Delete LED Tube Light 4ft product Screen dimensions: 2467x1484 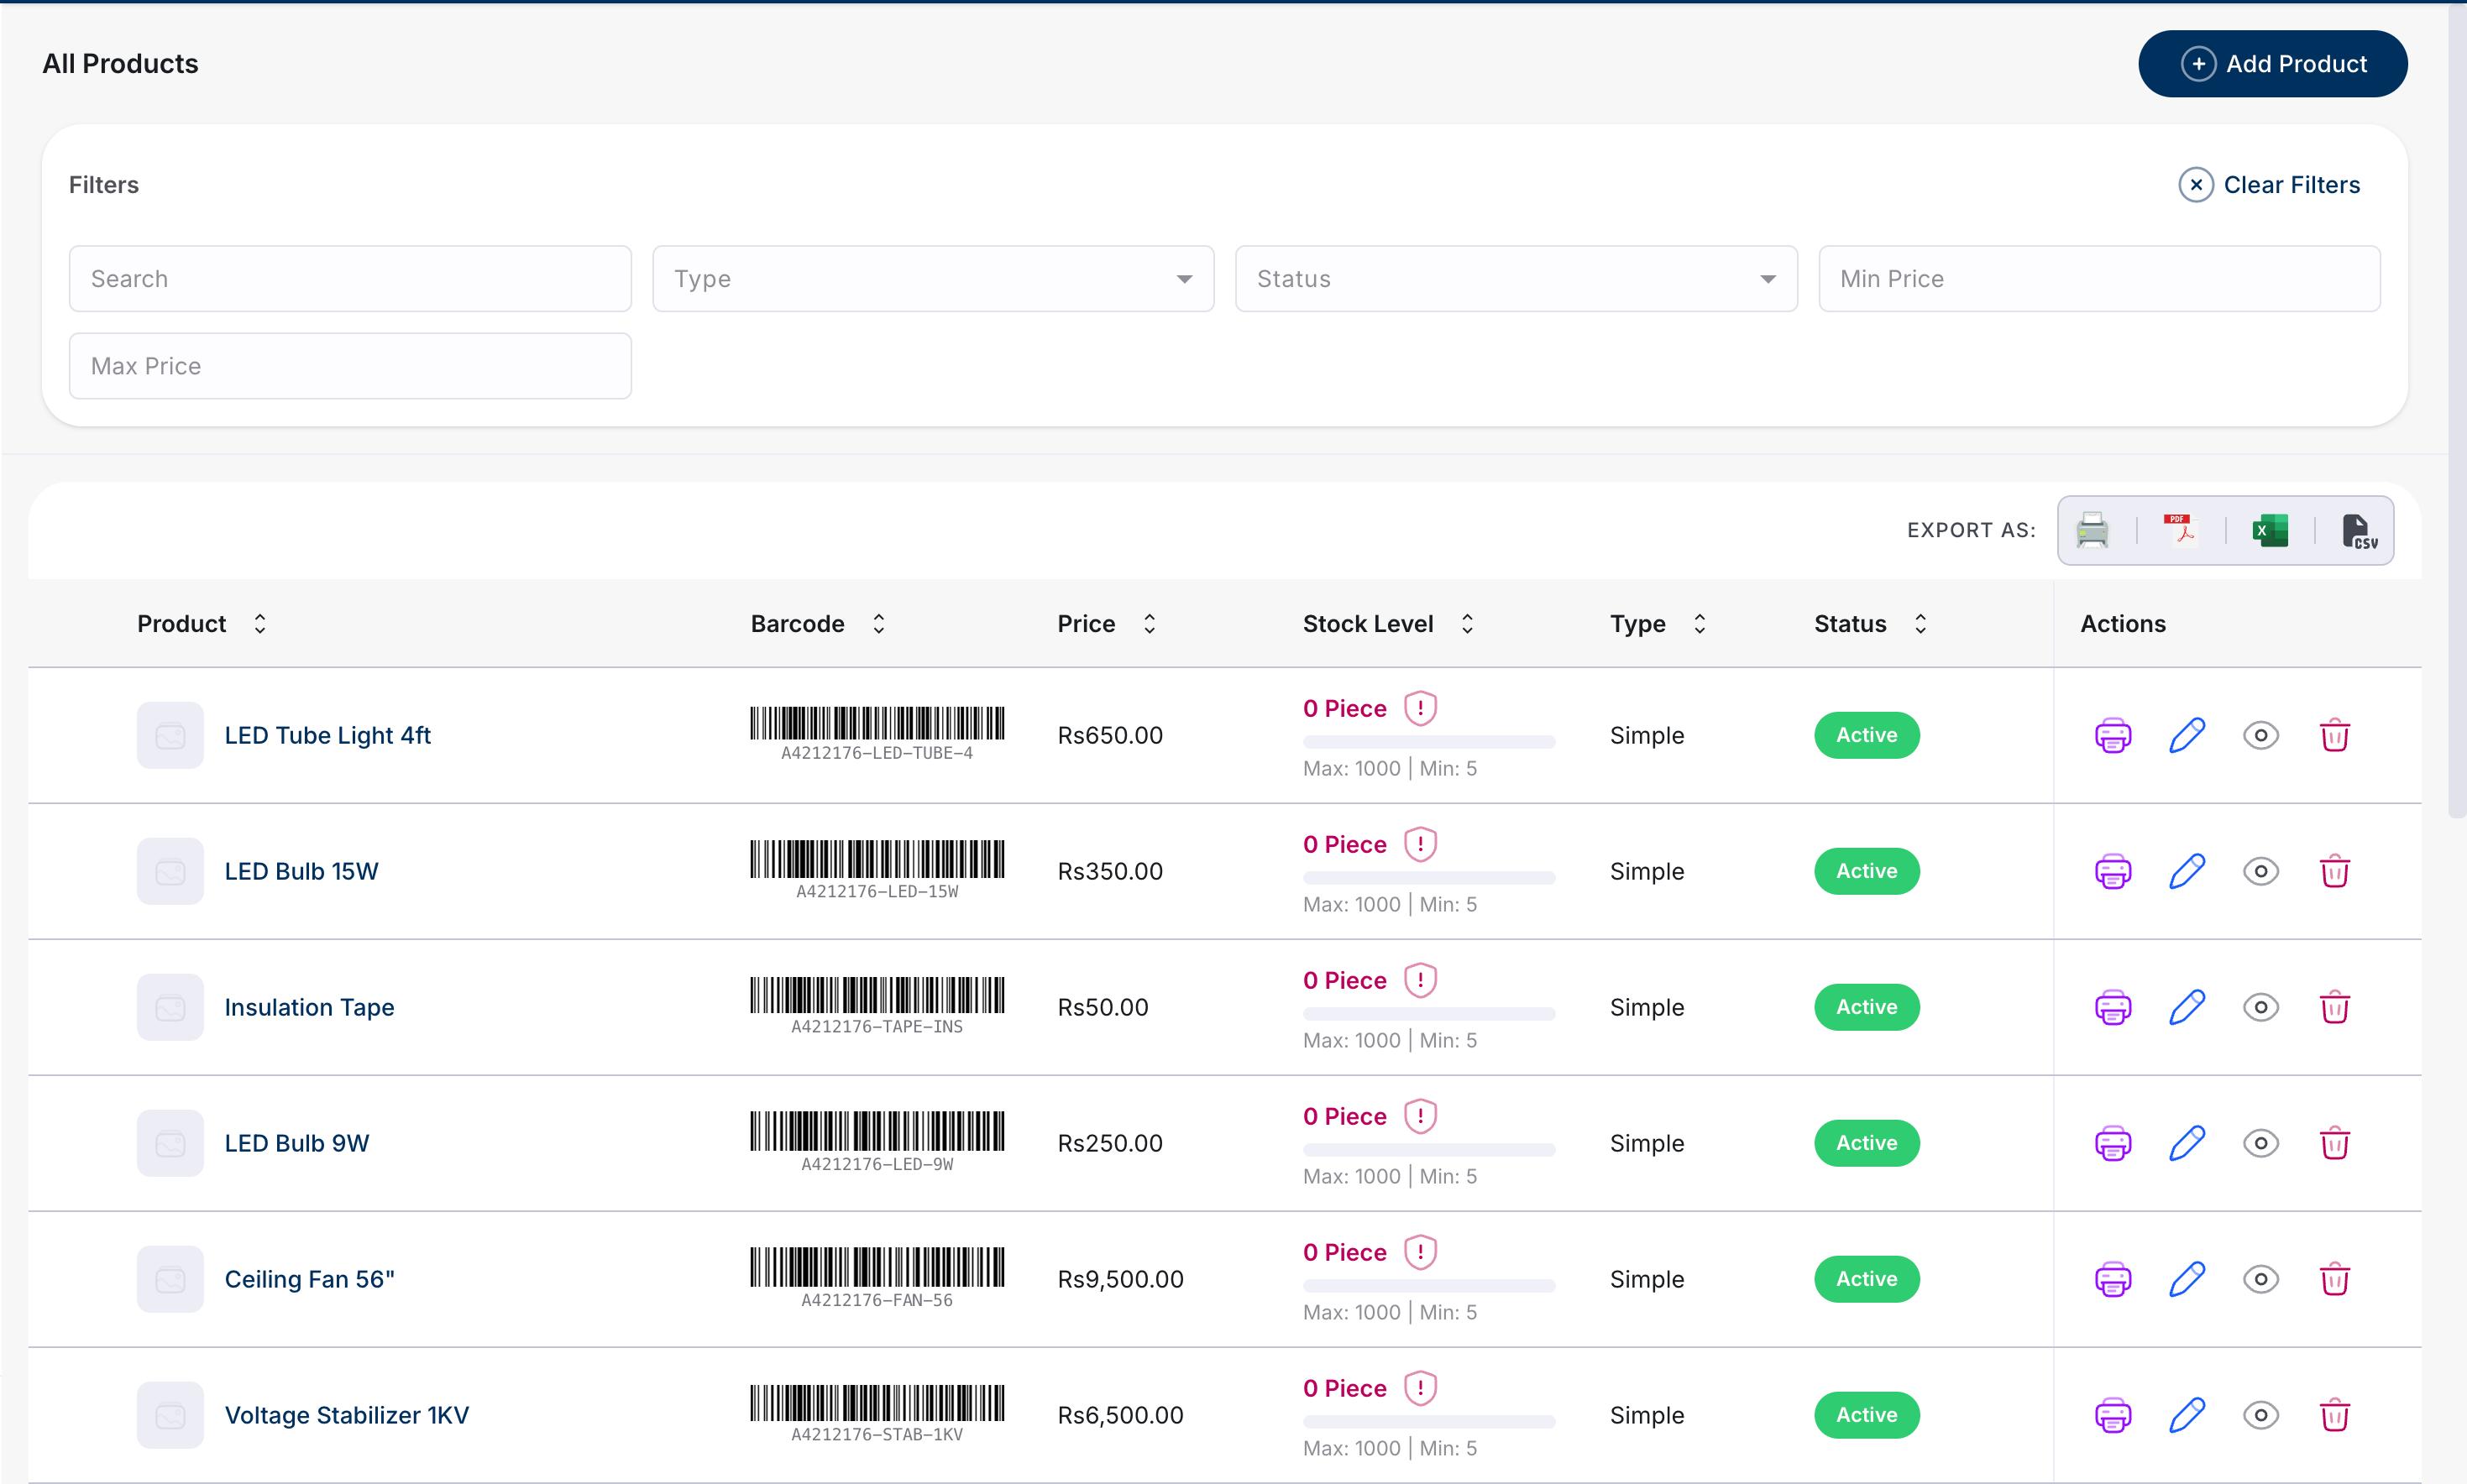(2334, 736)
